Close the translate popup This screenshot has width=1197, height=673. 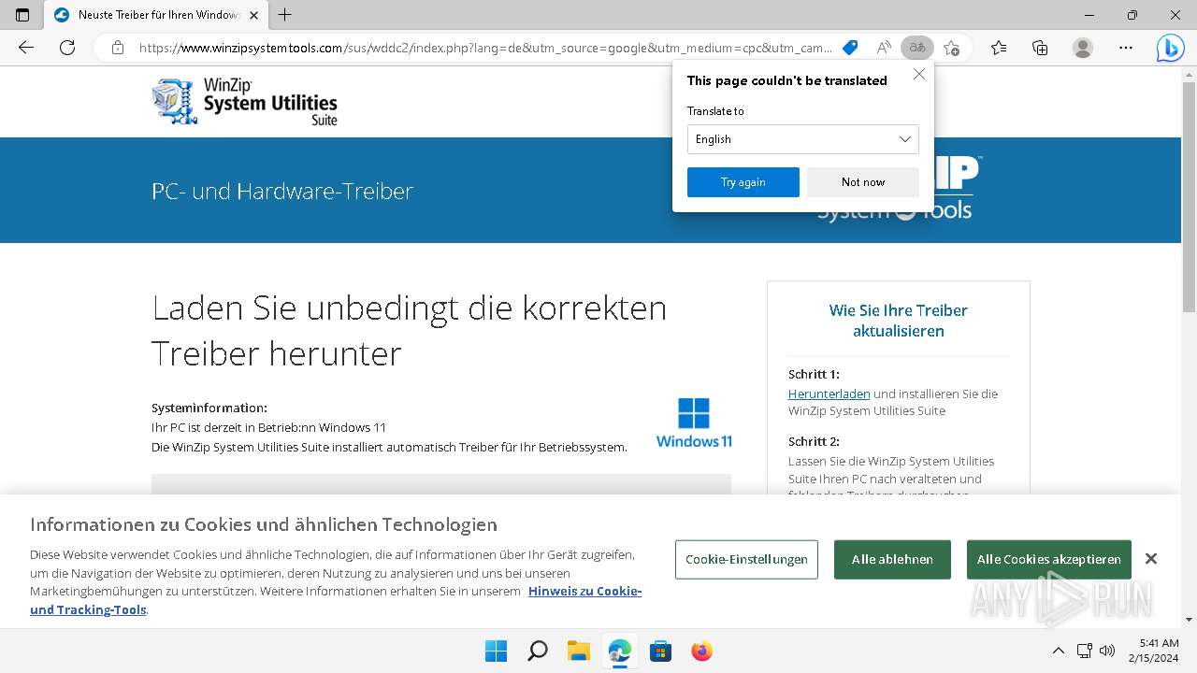[x=919, y=75]
